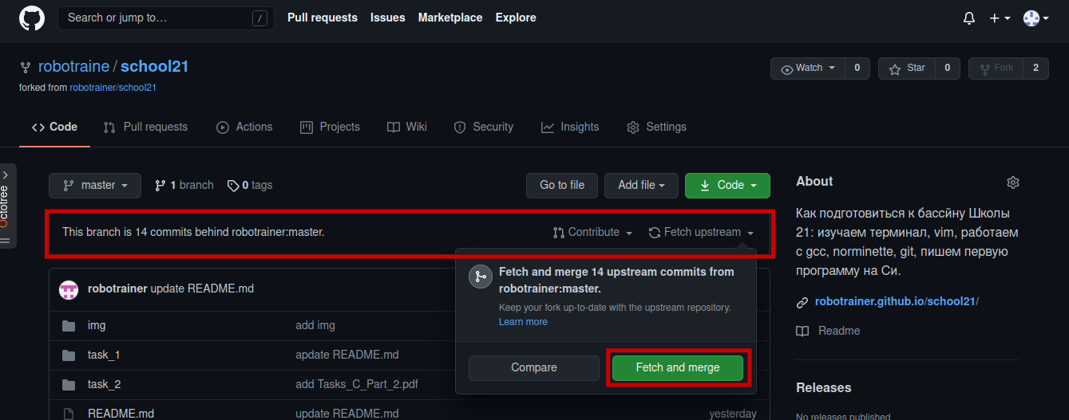Viewport: 1069px width, 420px height.
Task: Open the task_2 folder
Action: tap(104, 384)
